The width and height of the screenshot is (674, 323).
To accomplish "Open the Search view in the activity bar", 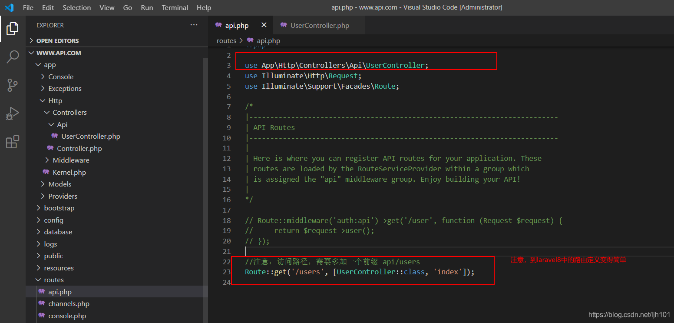I will 13,57.
